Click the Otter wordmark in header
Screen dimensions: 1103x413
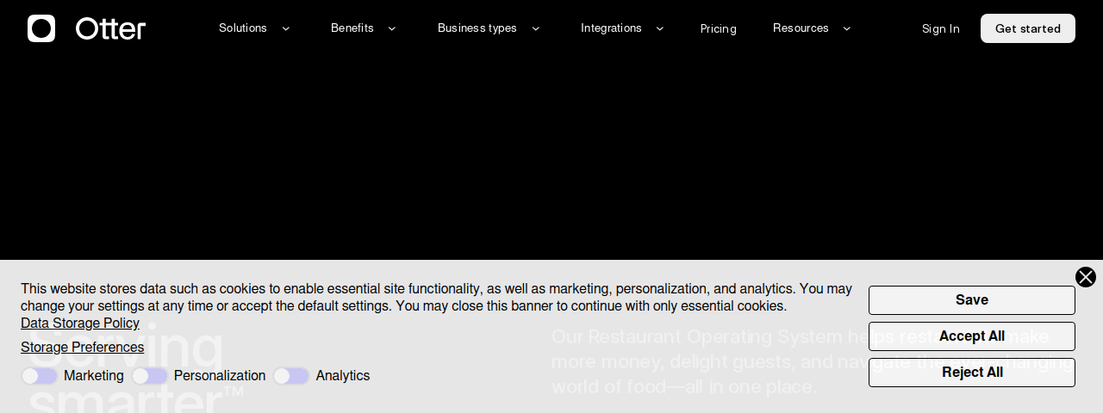(x=110, y=28)
